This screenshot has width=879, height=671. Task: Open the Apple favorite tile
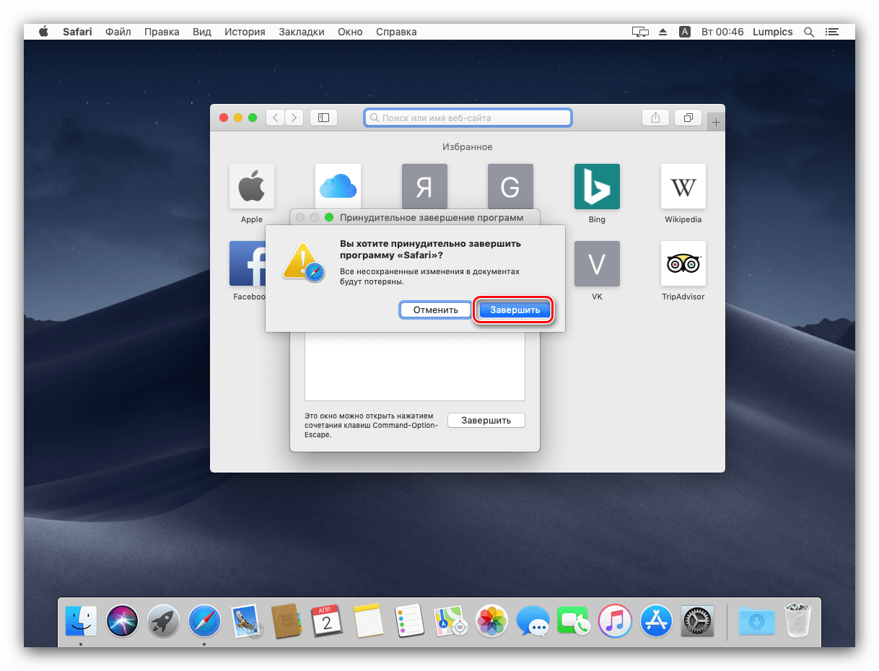click(x=252, y=187)
